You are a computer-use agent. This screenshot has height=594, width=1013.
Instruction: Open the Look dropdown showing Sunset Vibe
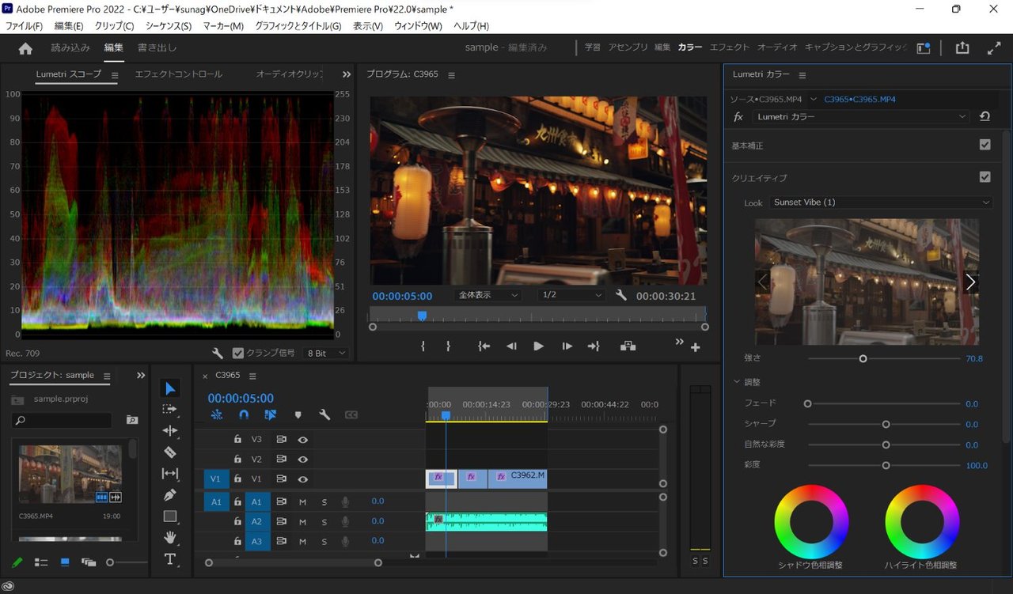click(x=881, y=202)
